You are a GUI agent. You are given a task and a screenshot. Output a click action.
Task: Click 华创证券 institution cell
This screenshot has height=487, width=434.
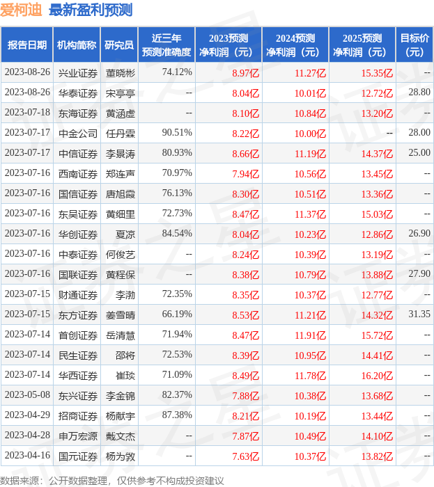point(78,234)
